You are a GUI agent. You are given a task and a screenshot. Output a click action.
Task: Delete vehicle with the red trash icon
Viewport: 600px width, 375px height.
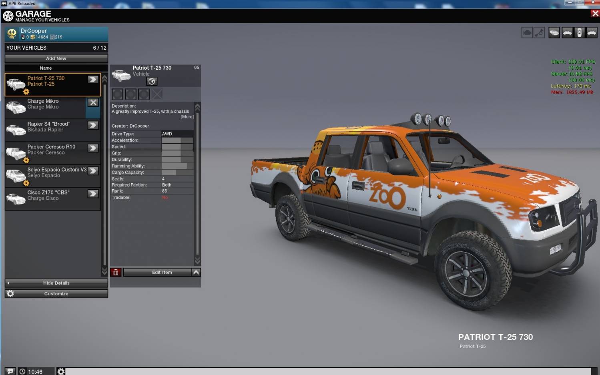click(116, 273)
